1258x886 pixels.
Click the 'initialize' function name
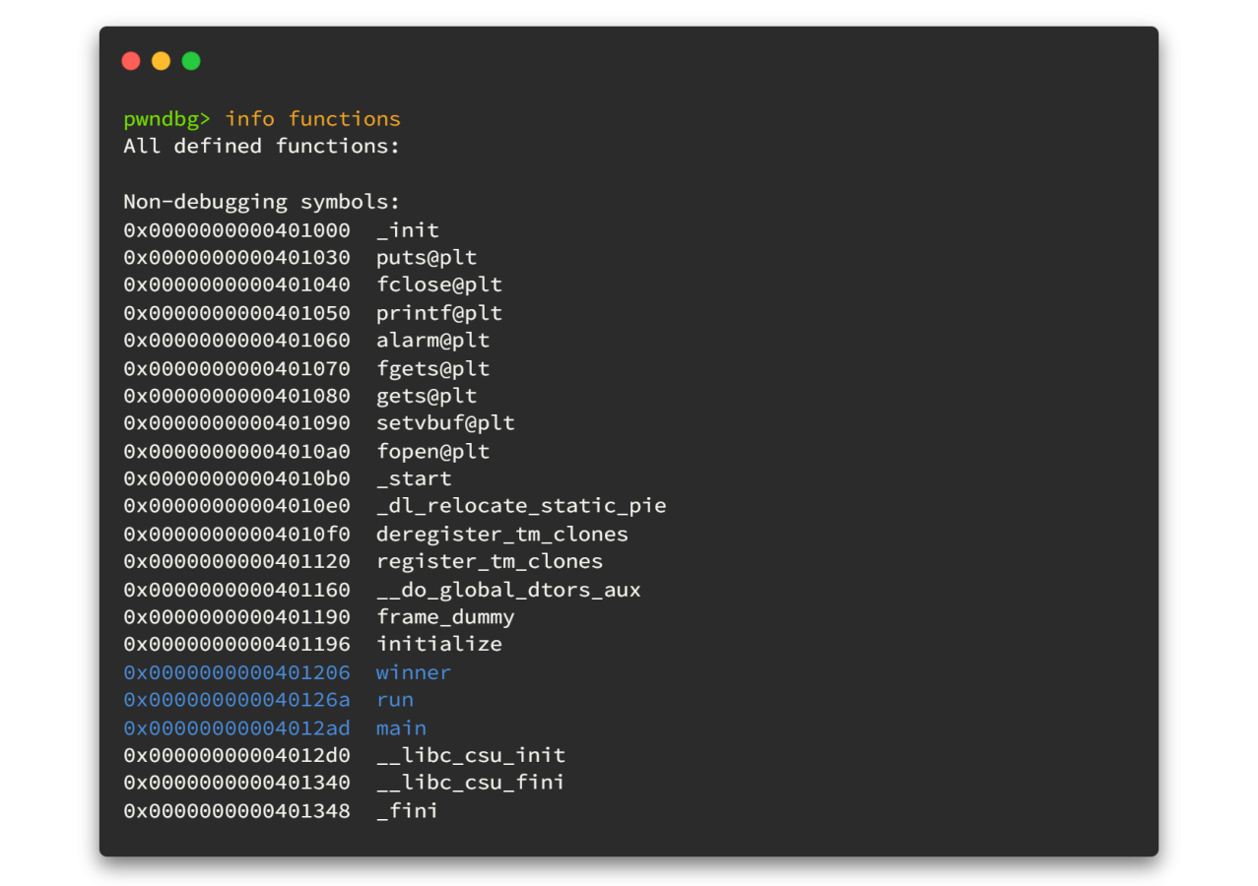(438, 644)
